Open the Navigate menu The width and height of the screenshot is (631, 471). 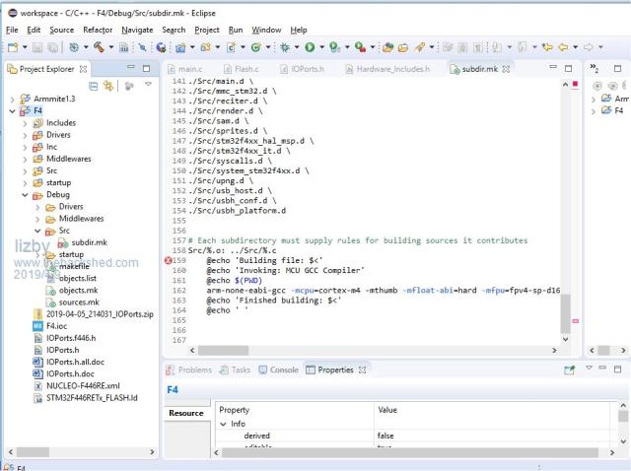137,30
